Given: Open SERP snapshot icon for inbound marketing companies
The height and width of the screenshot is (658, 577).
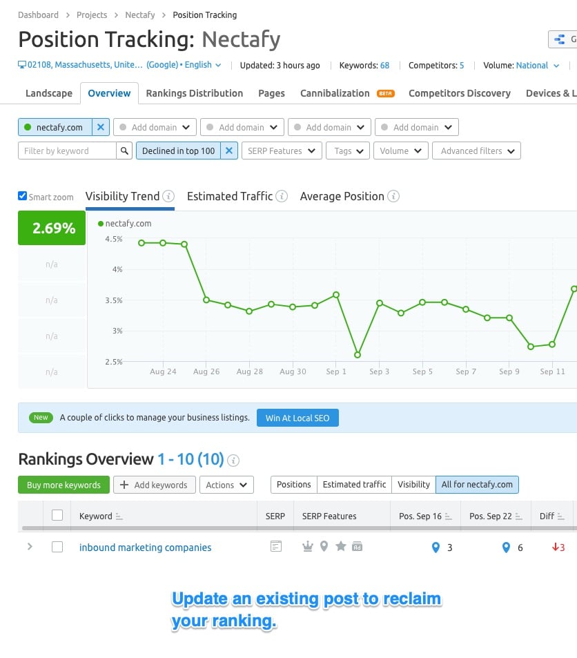Looking at the screenshot, I should tap(276, 546).
